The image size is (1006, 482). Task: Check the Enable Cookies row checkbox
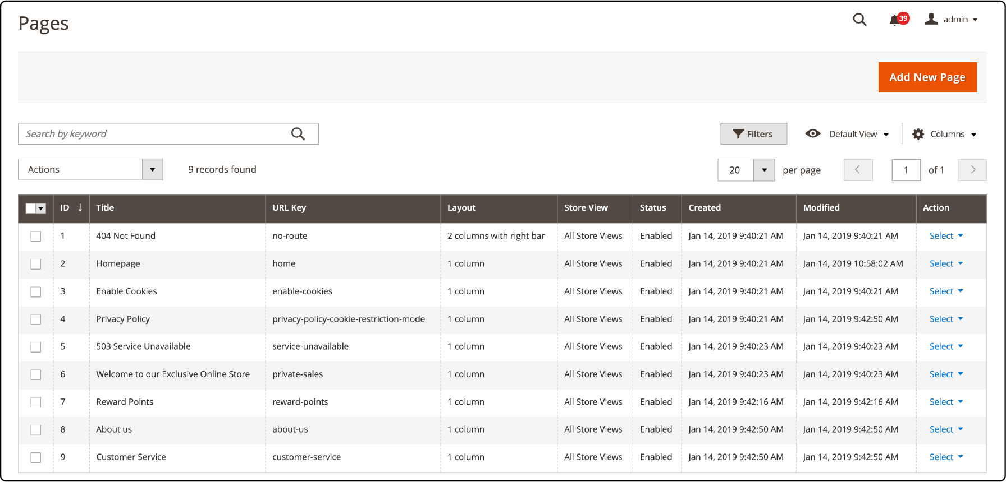click(36, 292)
